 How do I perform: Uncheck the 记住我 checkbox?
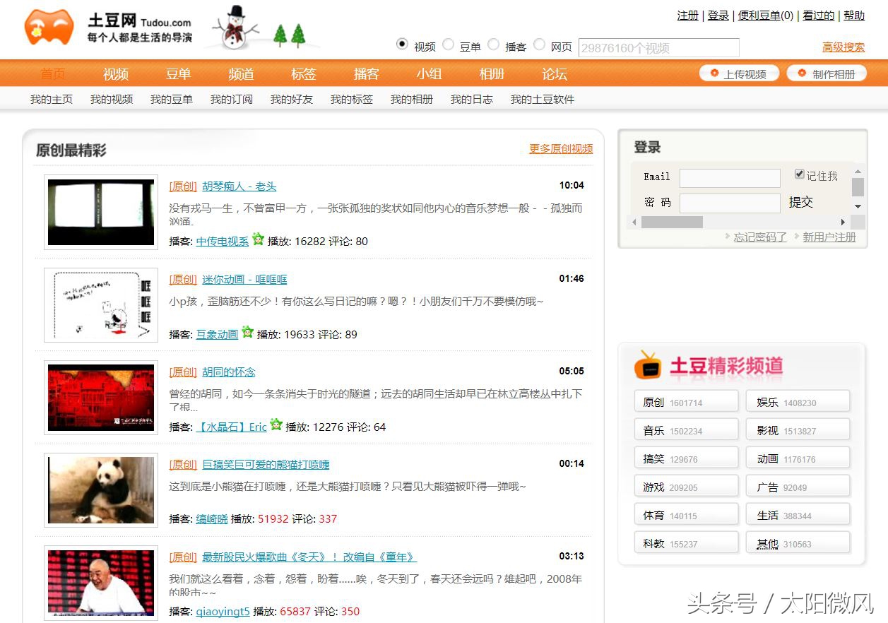798,174
